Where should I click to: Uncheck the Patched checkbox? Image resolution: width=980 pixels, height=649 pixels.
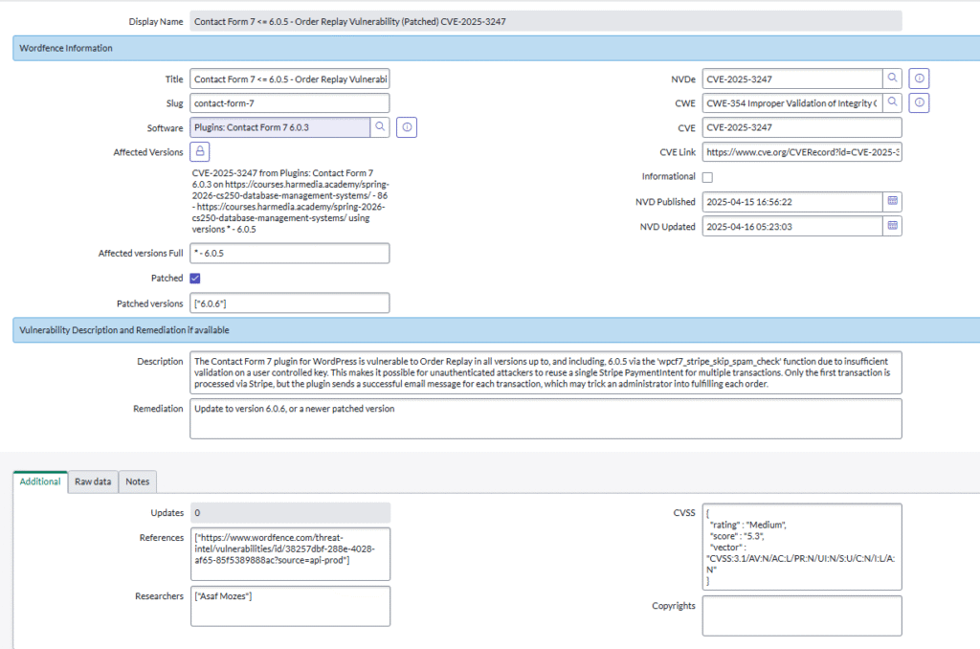click(x=195, y=279)
